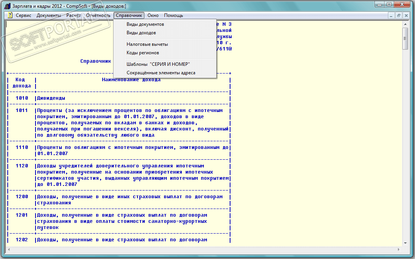Click the Код дохода column header

click(22, 83)
